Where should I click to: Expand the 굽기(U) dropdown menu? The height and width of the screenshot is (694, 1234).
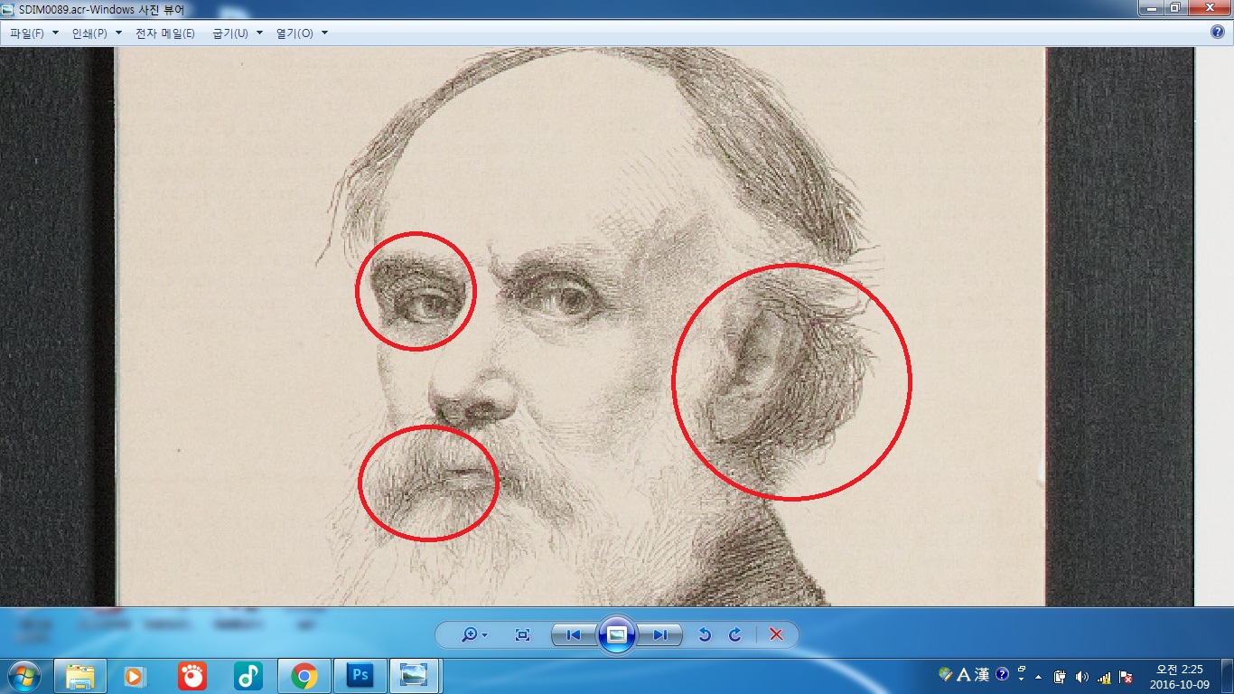click(x=238, y=33)
